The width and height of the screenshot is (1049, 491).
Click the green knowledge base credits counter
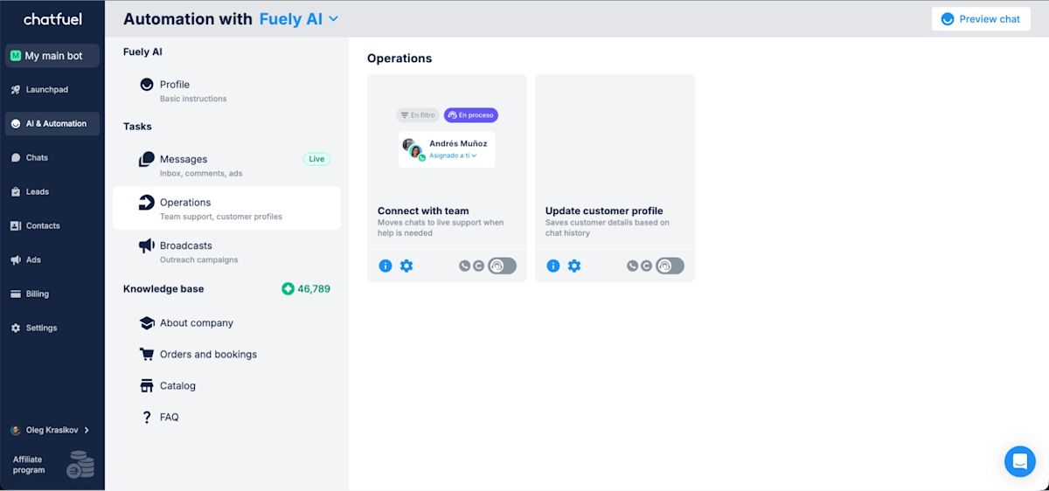[306, 288]
